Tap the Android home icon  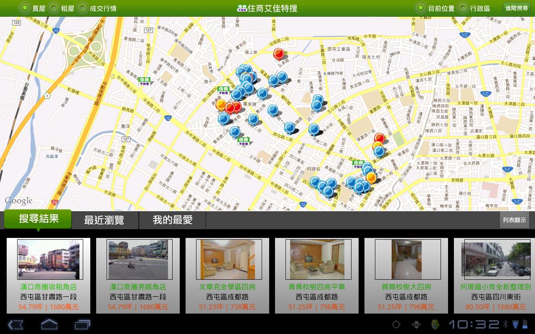pyautogui.click(x=49, y=324)
